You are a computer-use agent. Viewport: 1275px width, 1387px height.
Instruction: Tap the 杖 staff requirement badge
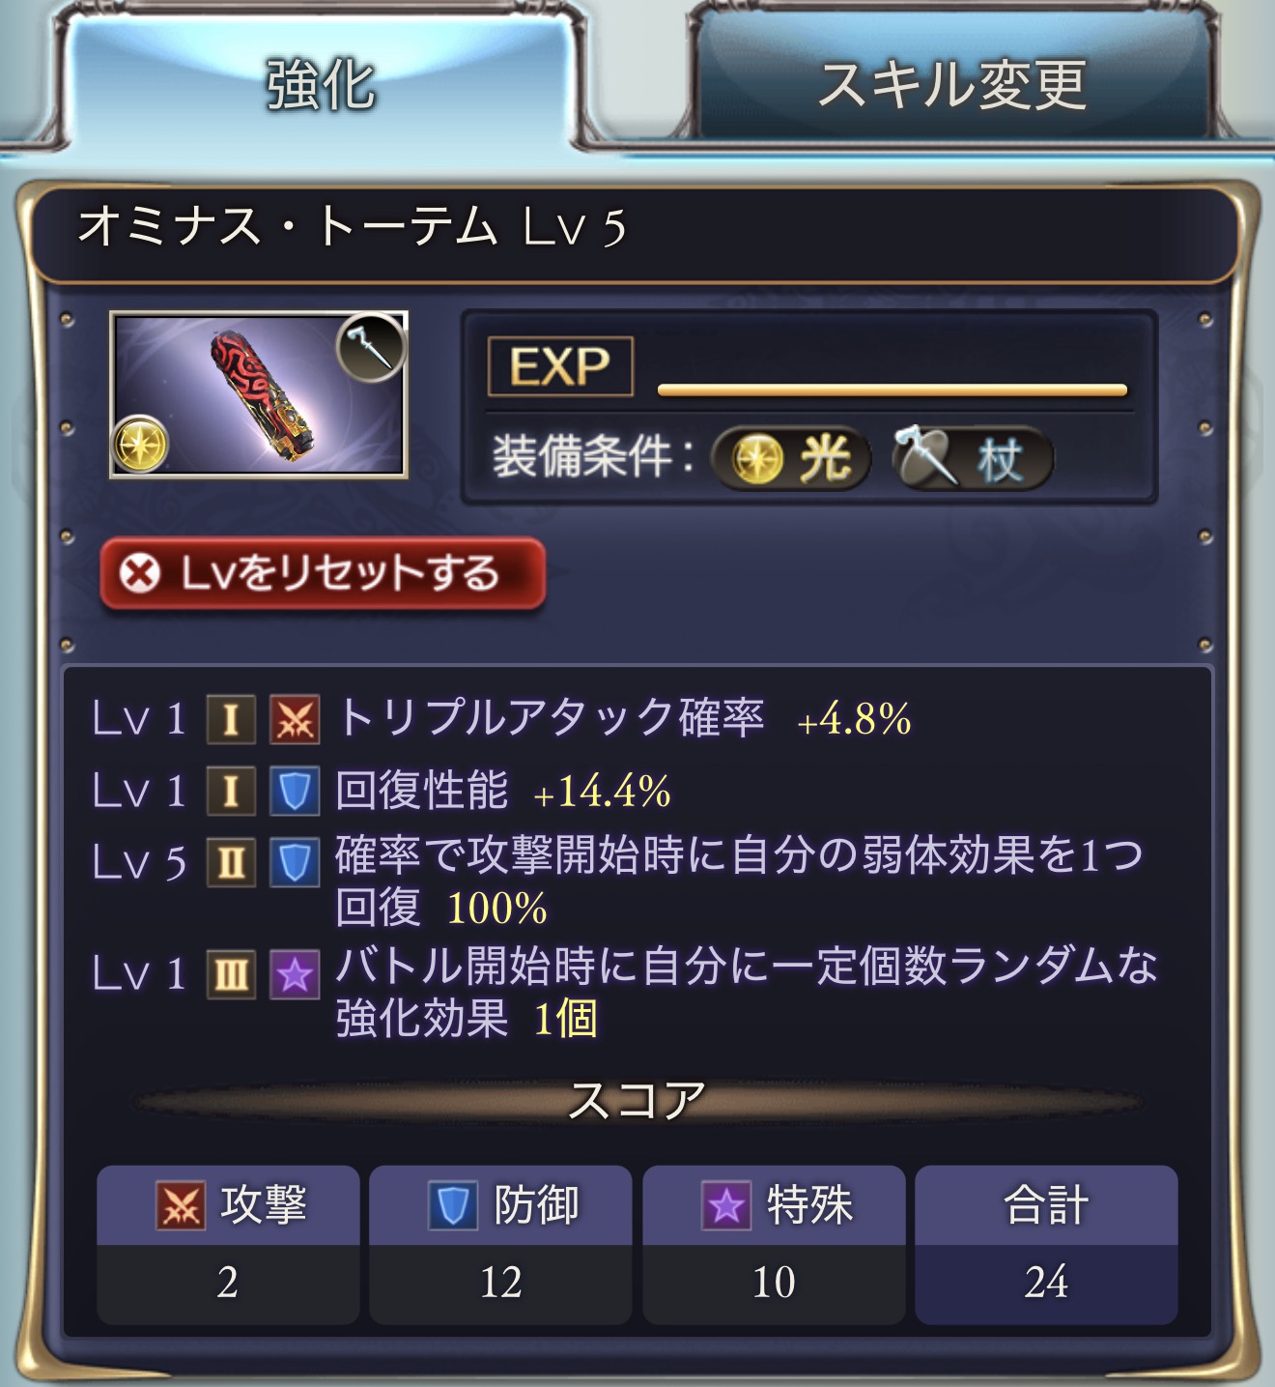coord(971,458)
